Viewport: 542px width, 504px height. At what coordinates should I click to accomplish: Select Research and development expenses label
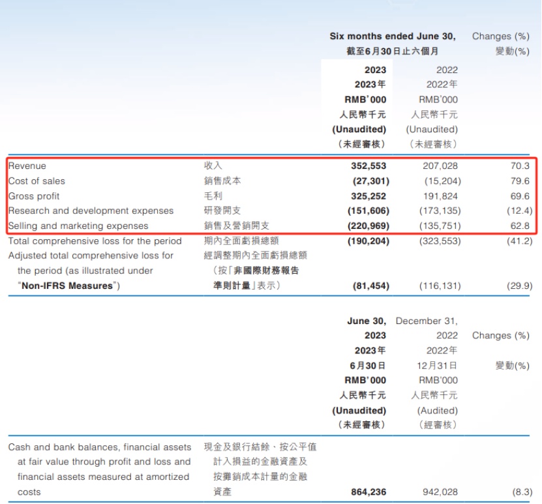91,211
